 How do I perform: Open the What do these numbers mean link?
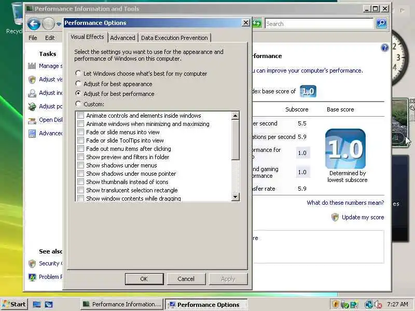345,203
